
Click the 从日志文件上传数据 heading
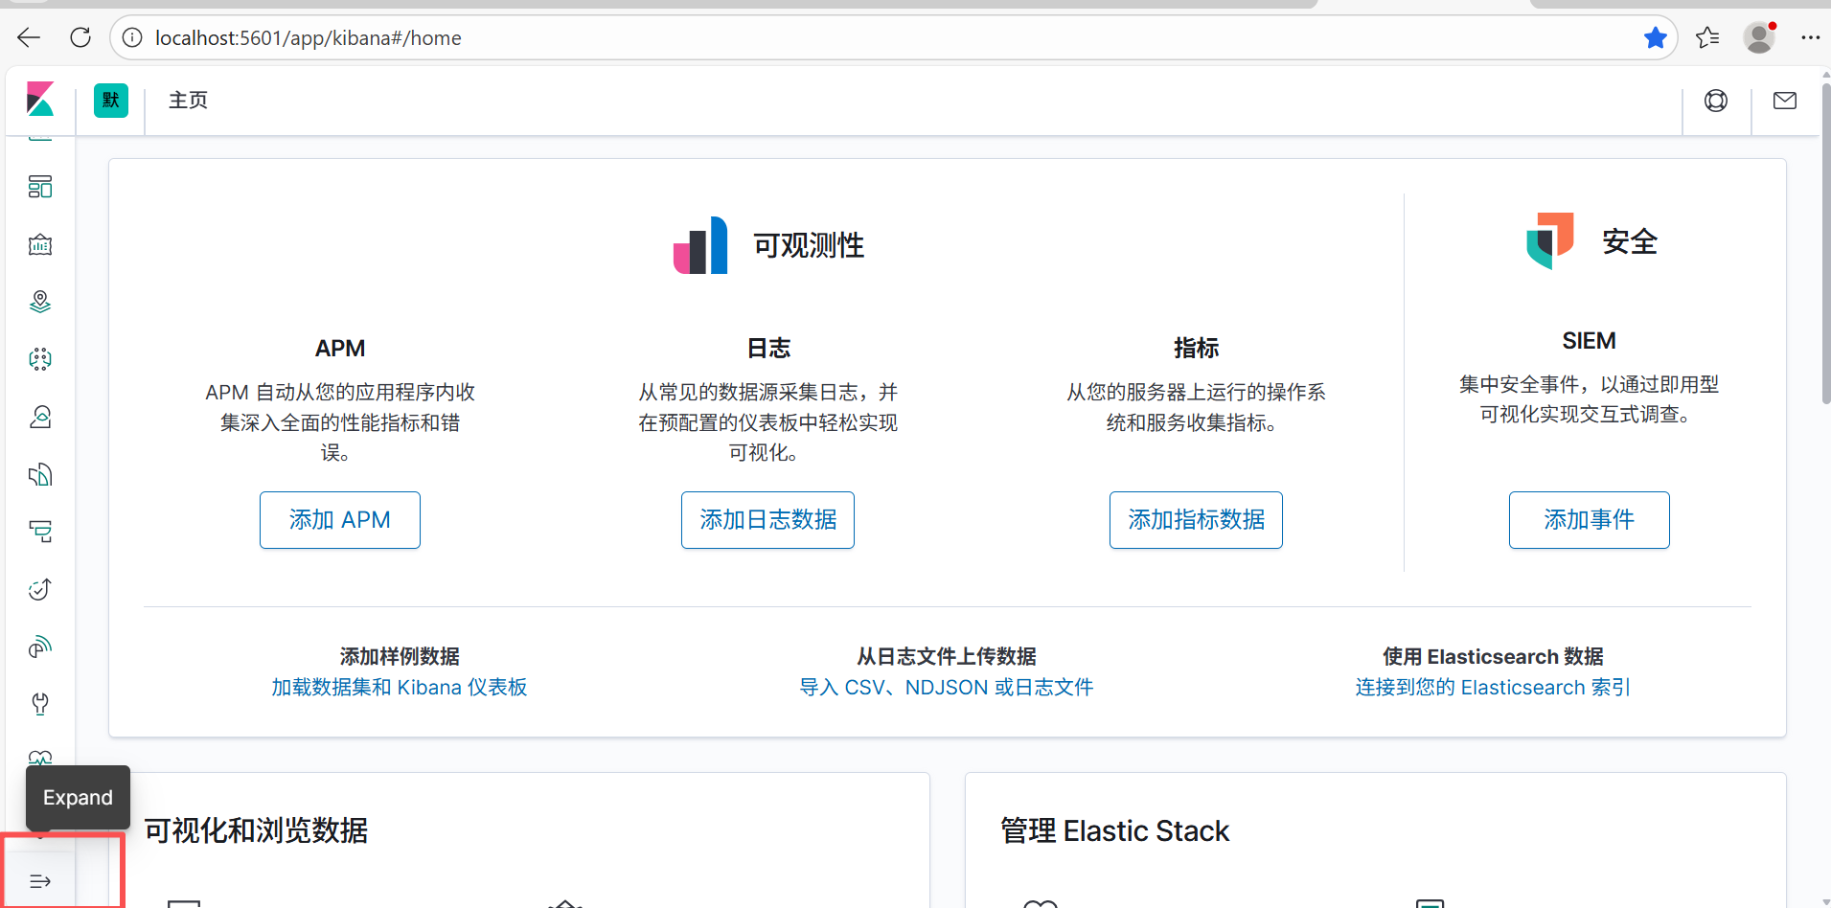click(947, 657)
